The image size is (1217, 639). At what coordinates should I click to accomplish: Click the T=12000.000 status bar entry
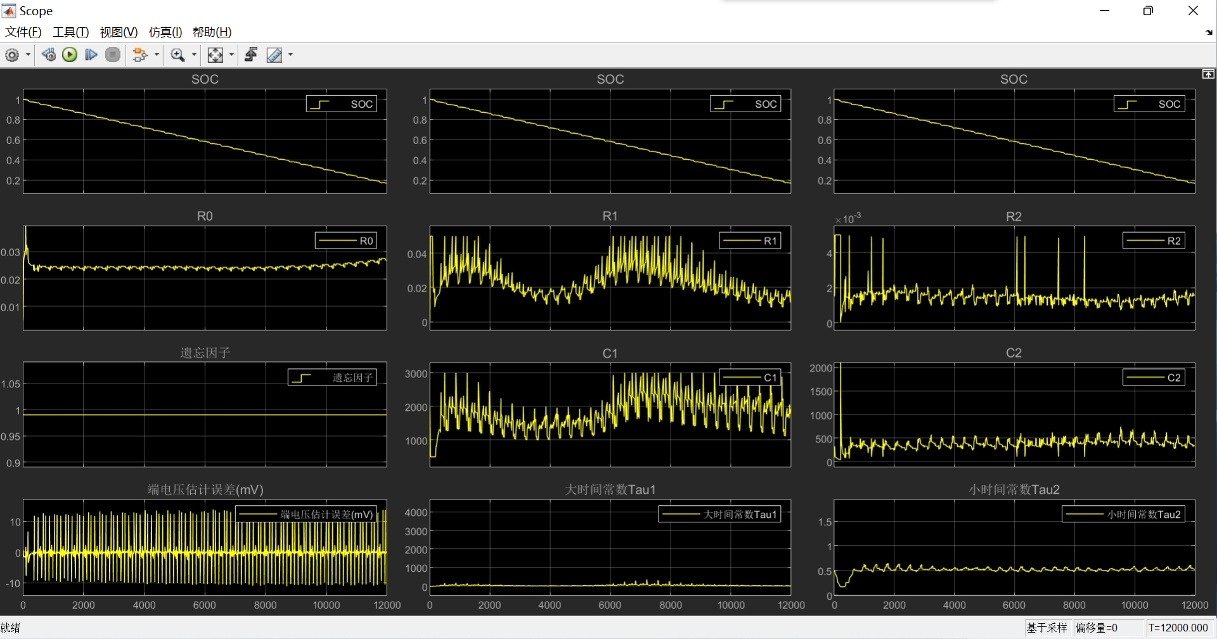coord(1178,628)
